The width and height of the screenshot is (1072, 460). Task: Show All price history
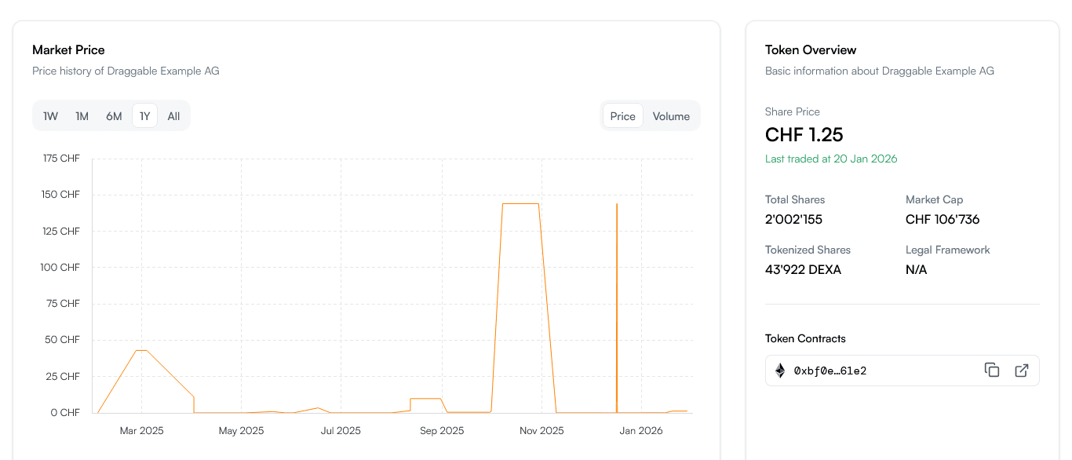(173, 116)
